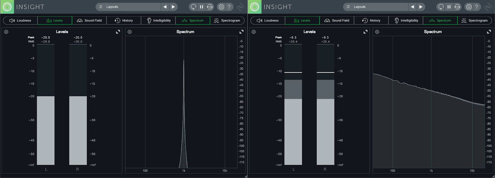Screen dimensions: 495x178
Task: Expand Levels panel to full view, left window
Action: (x=118, y=32)
